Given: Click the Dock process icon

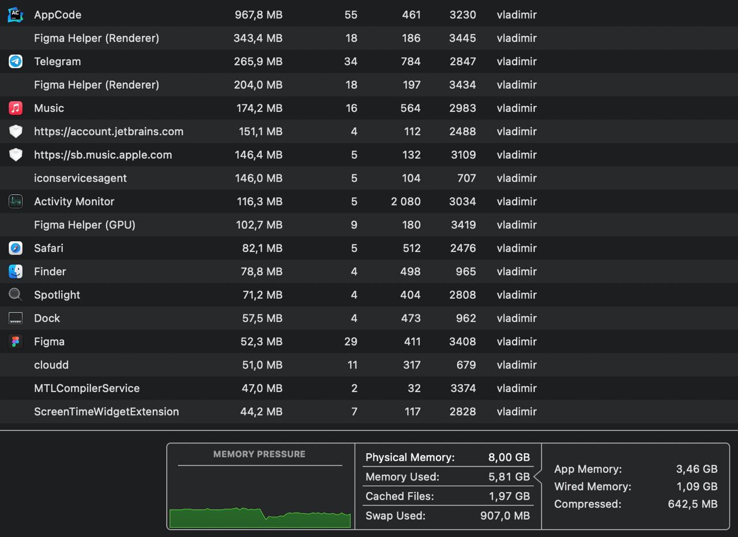Looking at the screenshot, I should (x=16, y=318).
